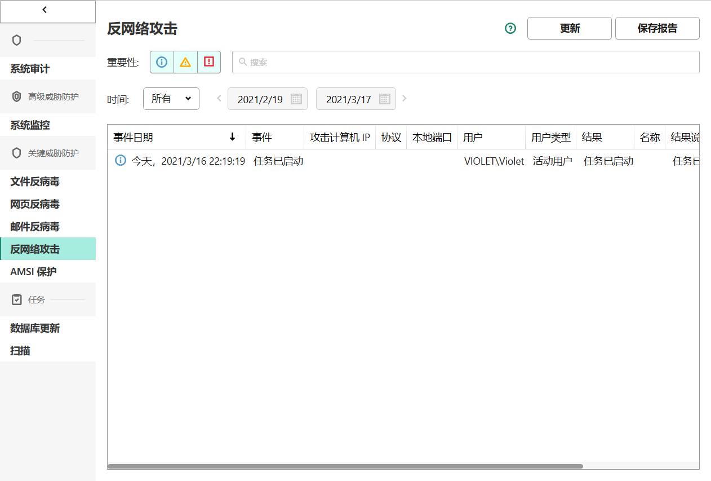Click the 任务 clipboard icon in the sidebar
Viewport: 711px width, 481px height.
[x=17, y=299]
